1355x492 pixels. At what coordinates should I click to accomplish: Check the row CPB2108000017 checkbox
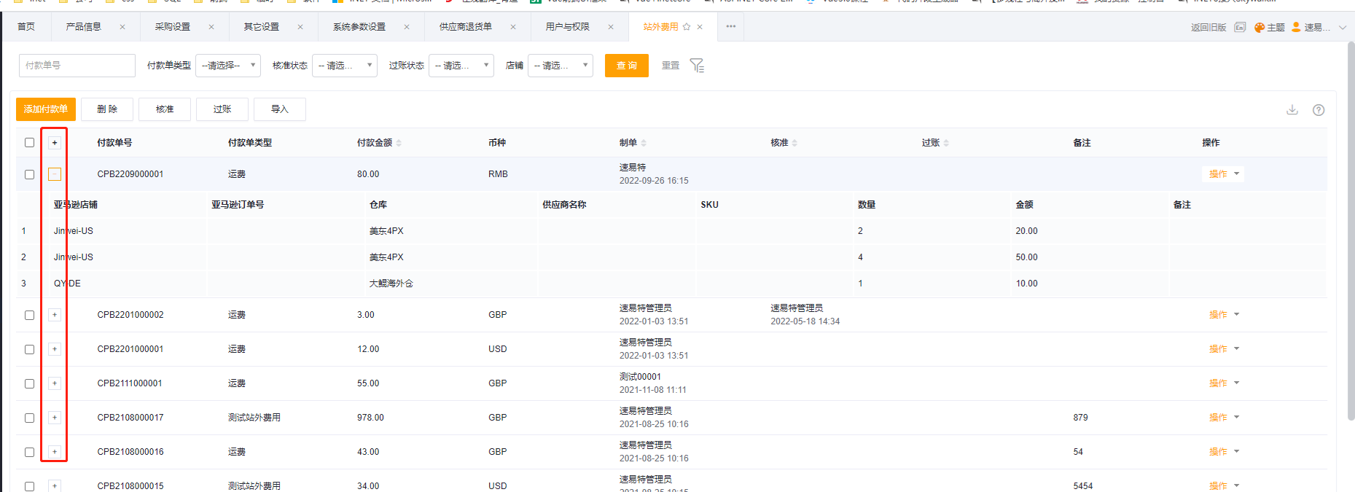point(29,418)
